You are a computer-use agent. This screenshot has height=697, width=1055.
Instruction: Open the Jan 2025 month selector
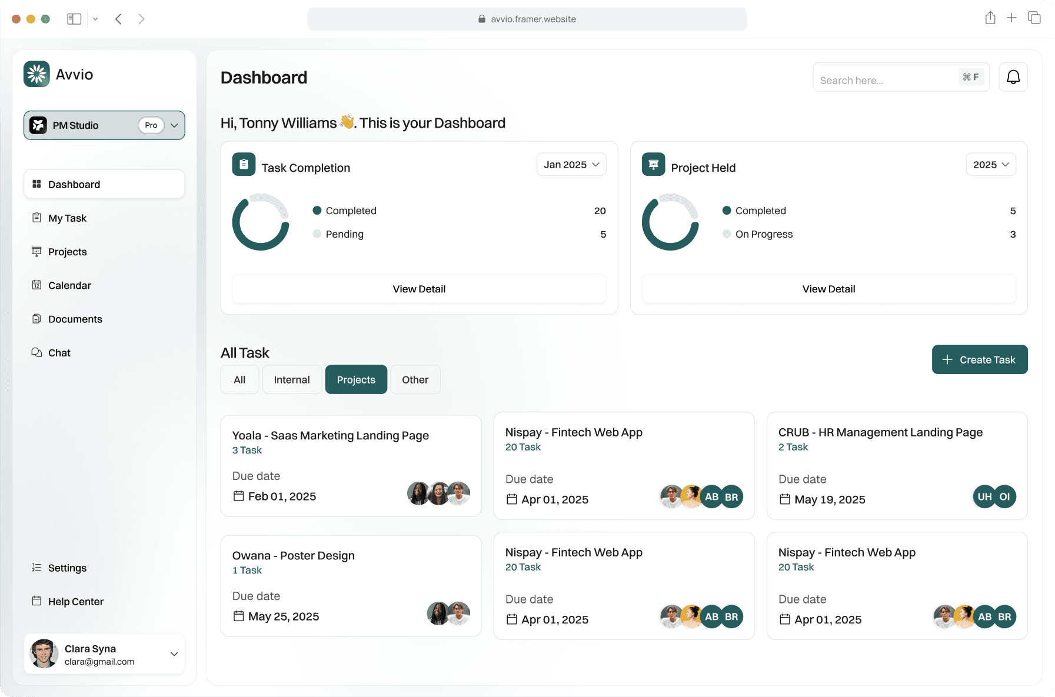pos(570,164)
